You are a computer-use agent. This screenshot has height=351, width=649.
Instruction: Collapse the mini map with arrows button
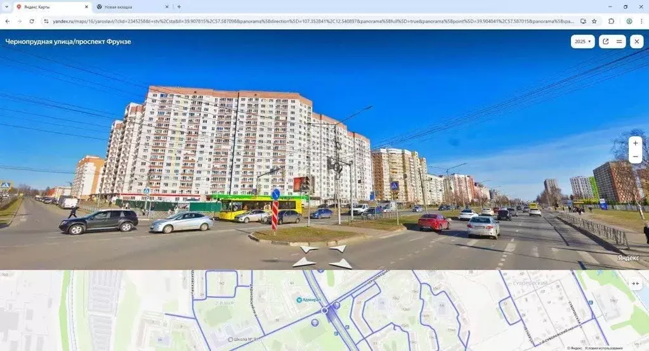point(635,284)
